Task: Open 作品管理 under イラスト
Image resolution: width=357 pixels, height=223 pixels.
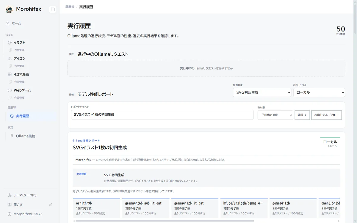Action: click(19, 50)
